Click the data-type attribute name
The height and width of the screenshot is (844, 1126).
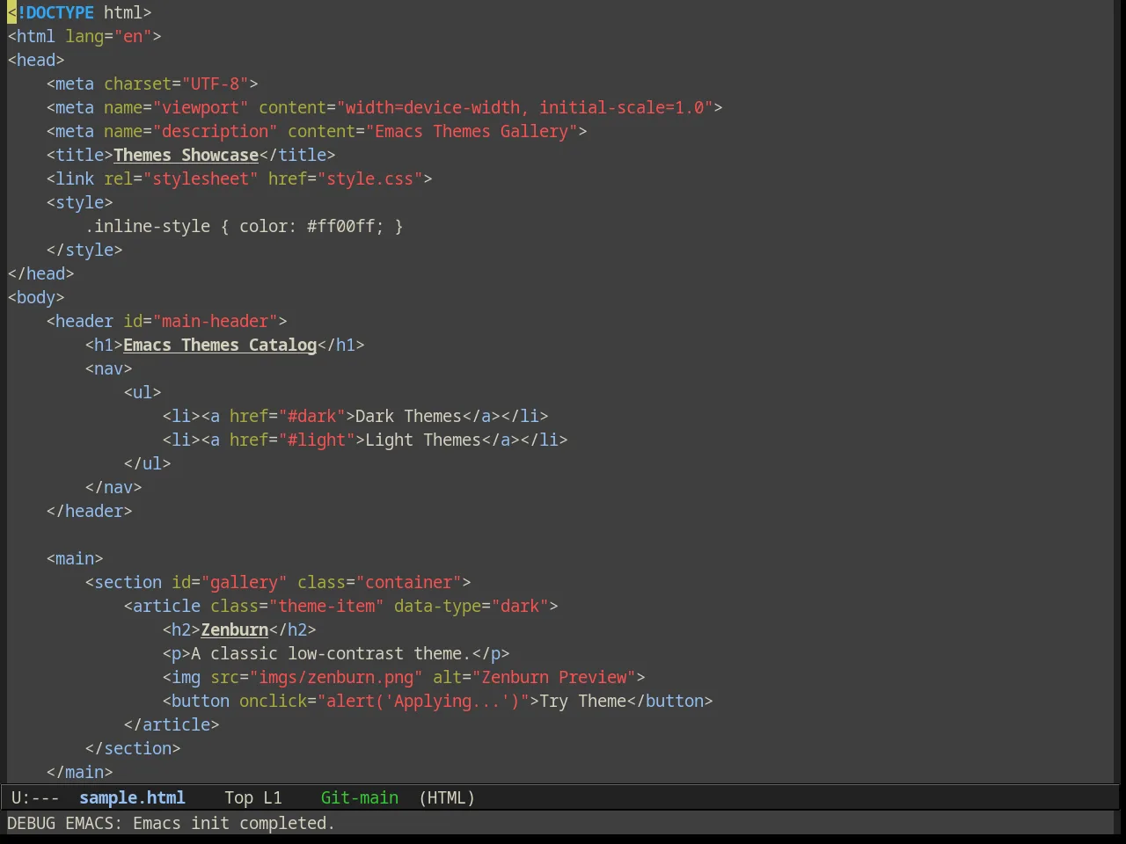[x=437, y=606]
